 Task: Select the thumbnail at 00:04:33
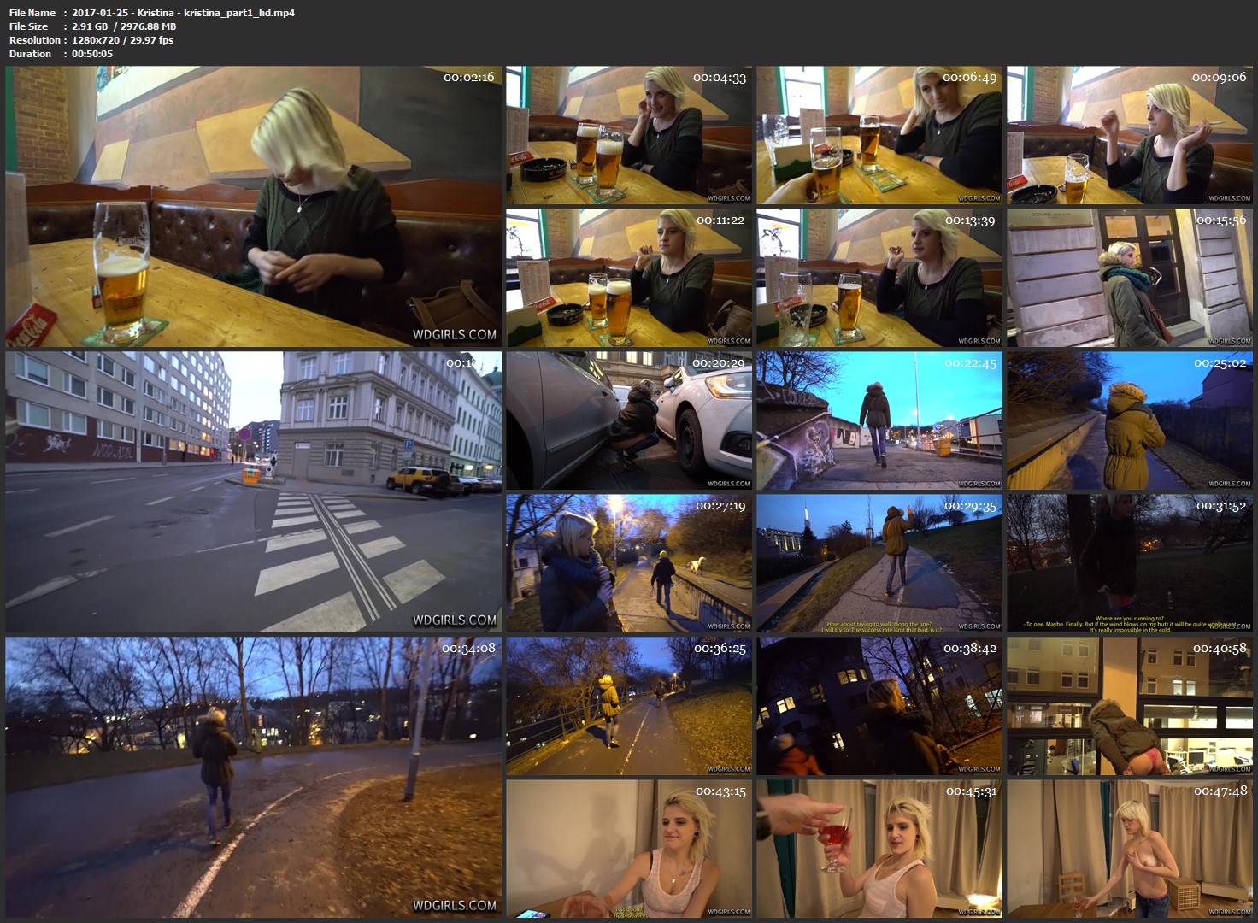[628, 135]
